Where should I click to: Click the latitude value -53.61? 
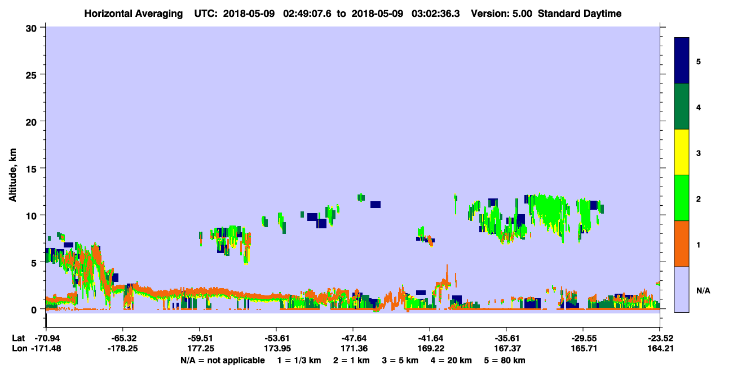[276, 338]
